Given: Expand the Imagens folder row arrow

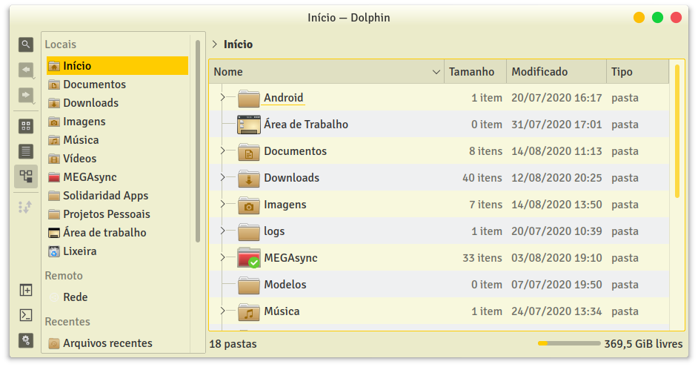Looking at the screenshot, I should pyautogui.click(x=222, y=204).
